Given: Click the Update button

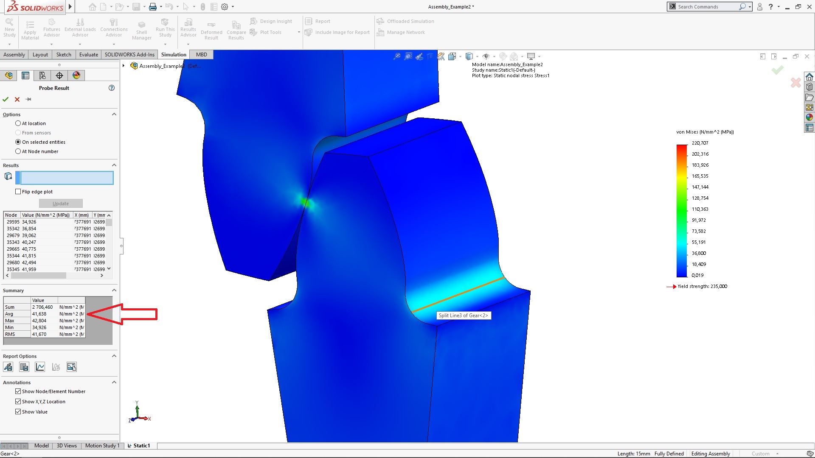Looking at the screenshot, I should click(61, 204).
